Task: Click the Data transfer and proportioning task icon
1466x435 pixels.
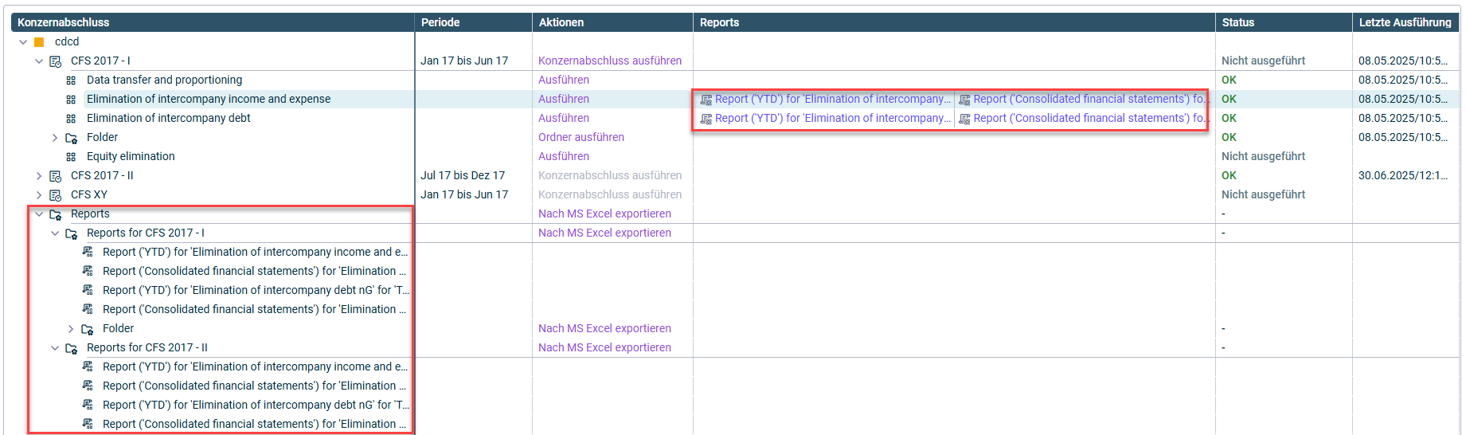Action: (71, 80)
